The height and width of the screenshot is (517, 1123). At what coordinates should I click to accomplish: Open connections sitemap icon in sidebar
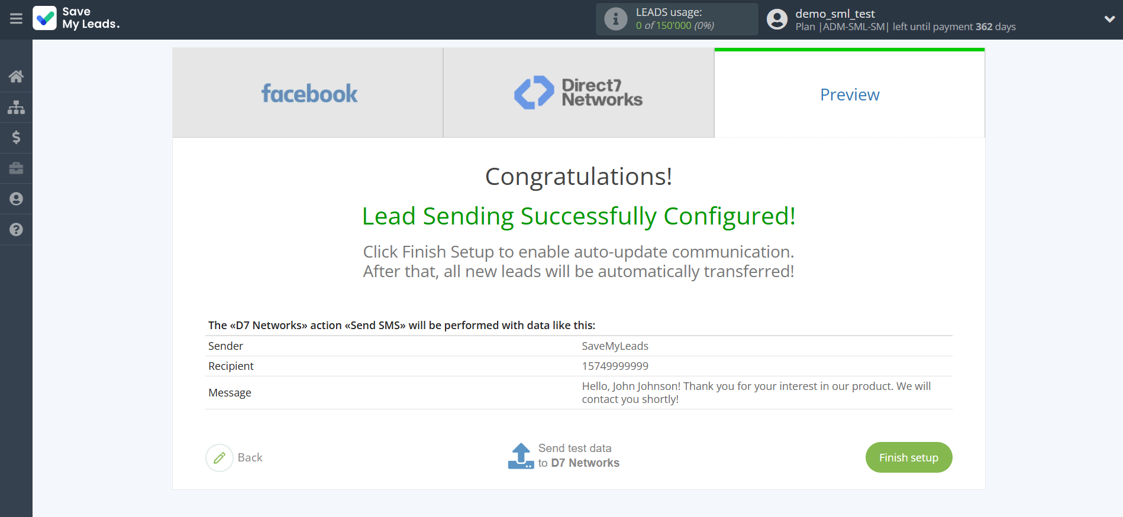(16, 107)
